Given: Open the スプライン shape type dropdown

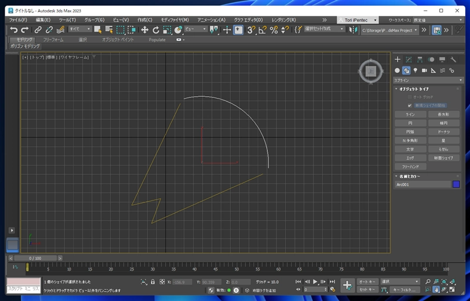Looking at the screenshot, I should [426, 79].
